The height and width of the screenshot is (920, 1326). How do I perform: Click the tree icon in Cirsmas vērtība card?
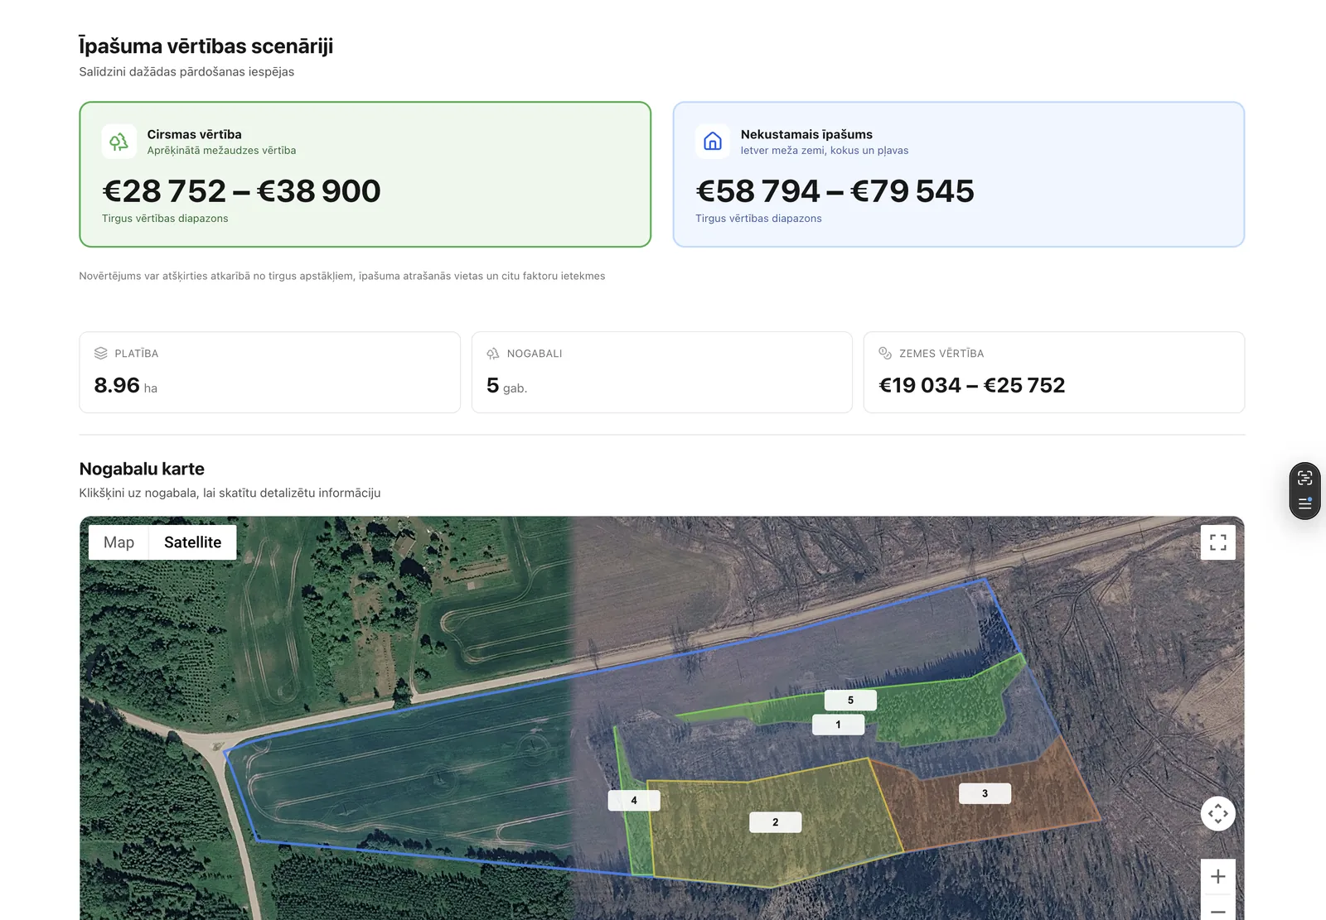[x=119, y=142]
